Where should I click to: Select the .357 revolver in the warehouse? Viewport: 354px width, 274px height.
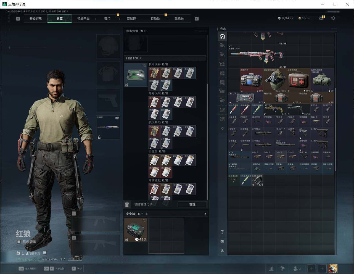275,110
